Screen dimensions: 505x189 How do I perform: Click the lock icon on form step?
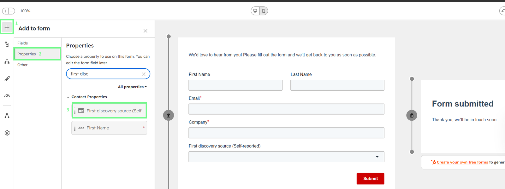point(169,115)
